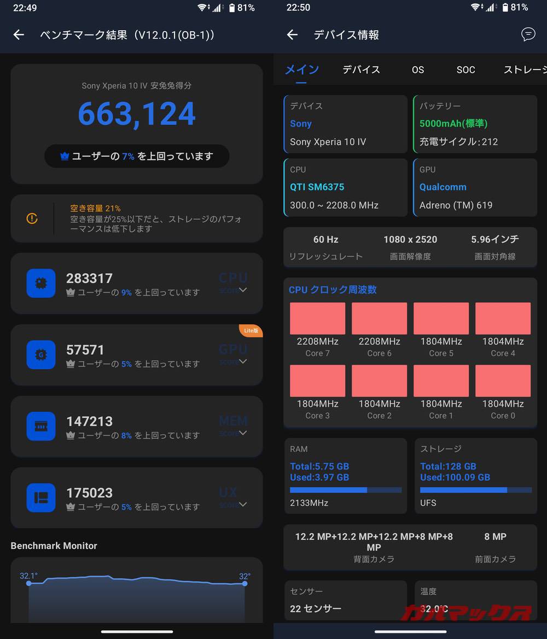Screen dimensions: 547x639
Task: Tap the Core 3 frequency block
Action: [x=317, y=381]
